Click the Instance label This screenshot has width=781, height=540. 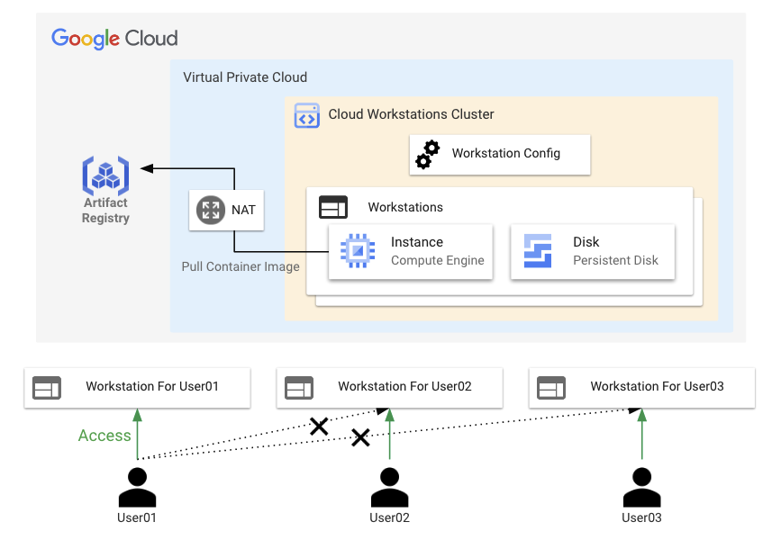pyautogui.click(x=417, y=242)
